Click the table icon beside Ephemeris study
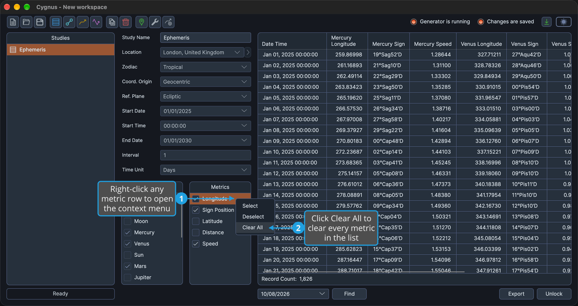578x306 pixels. coord(13,50)
